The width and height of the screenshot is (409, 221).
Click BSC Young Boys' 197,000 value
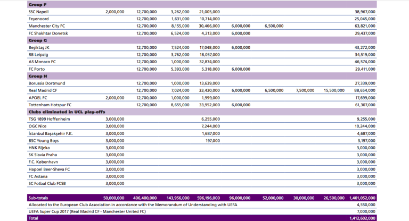point(213,141)
